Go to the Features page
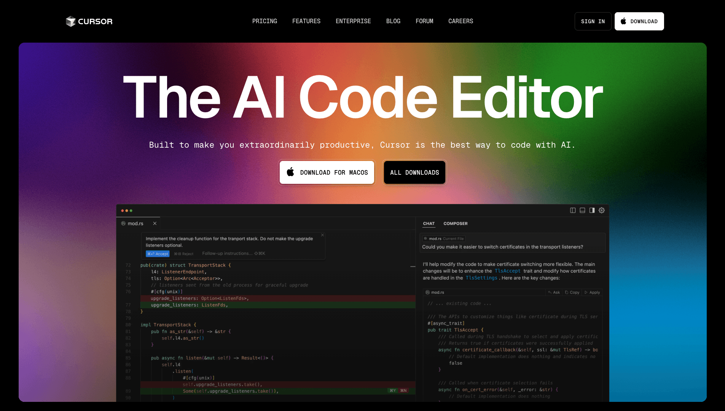Viewport: 725px width, 411px height. (306, 21)
